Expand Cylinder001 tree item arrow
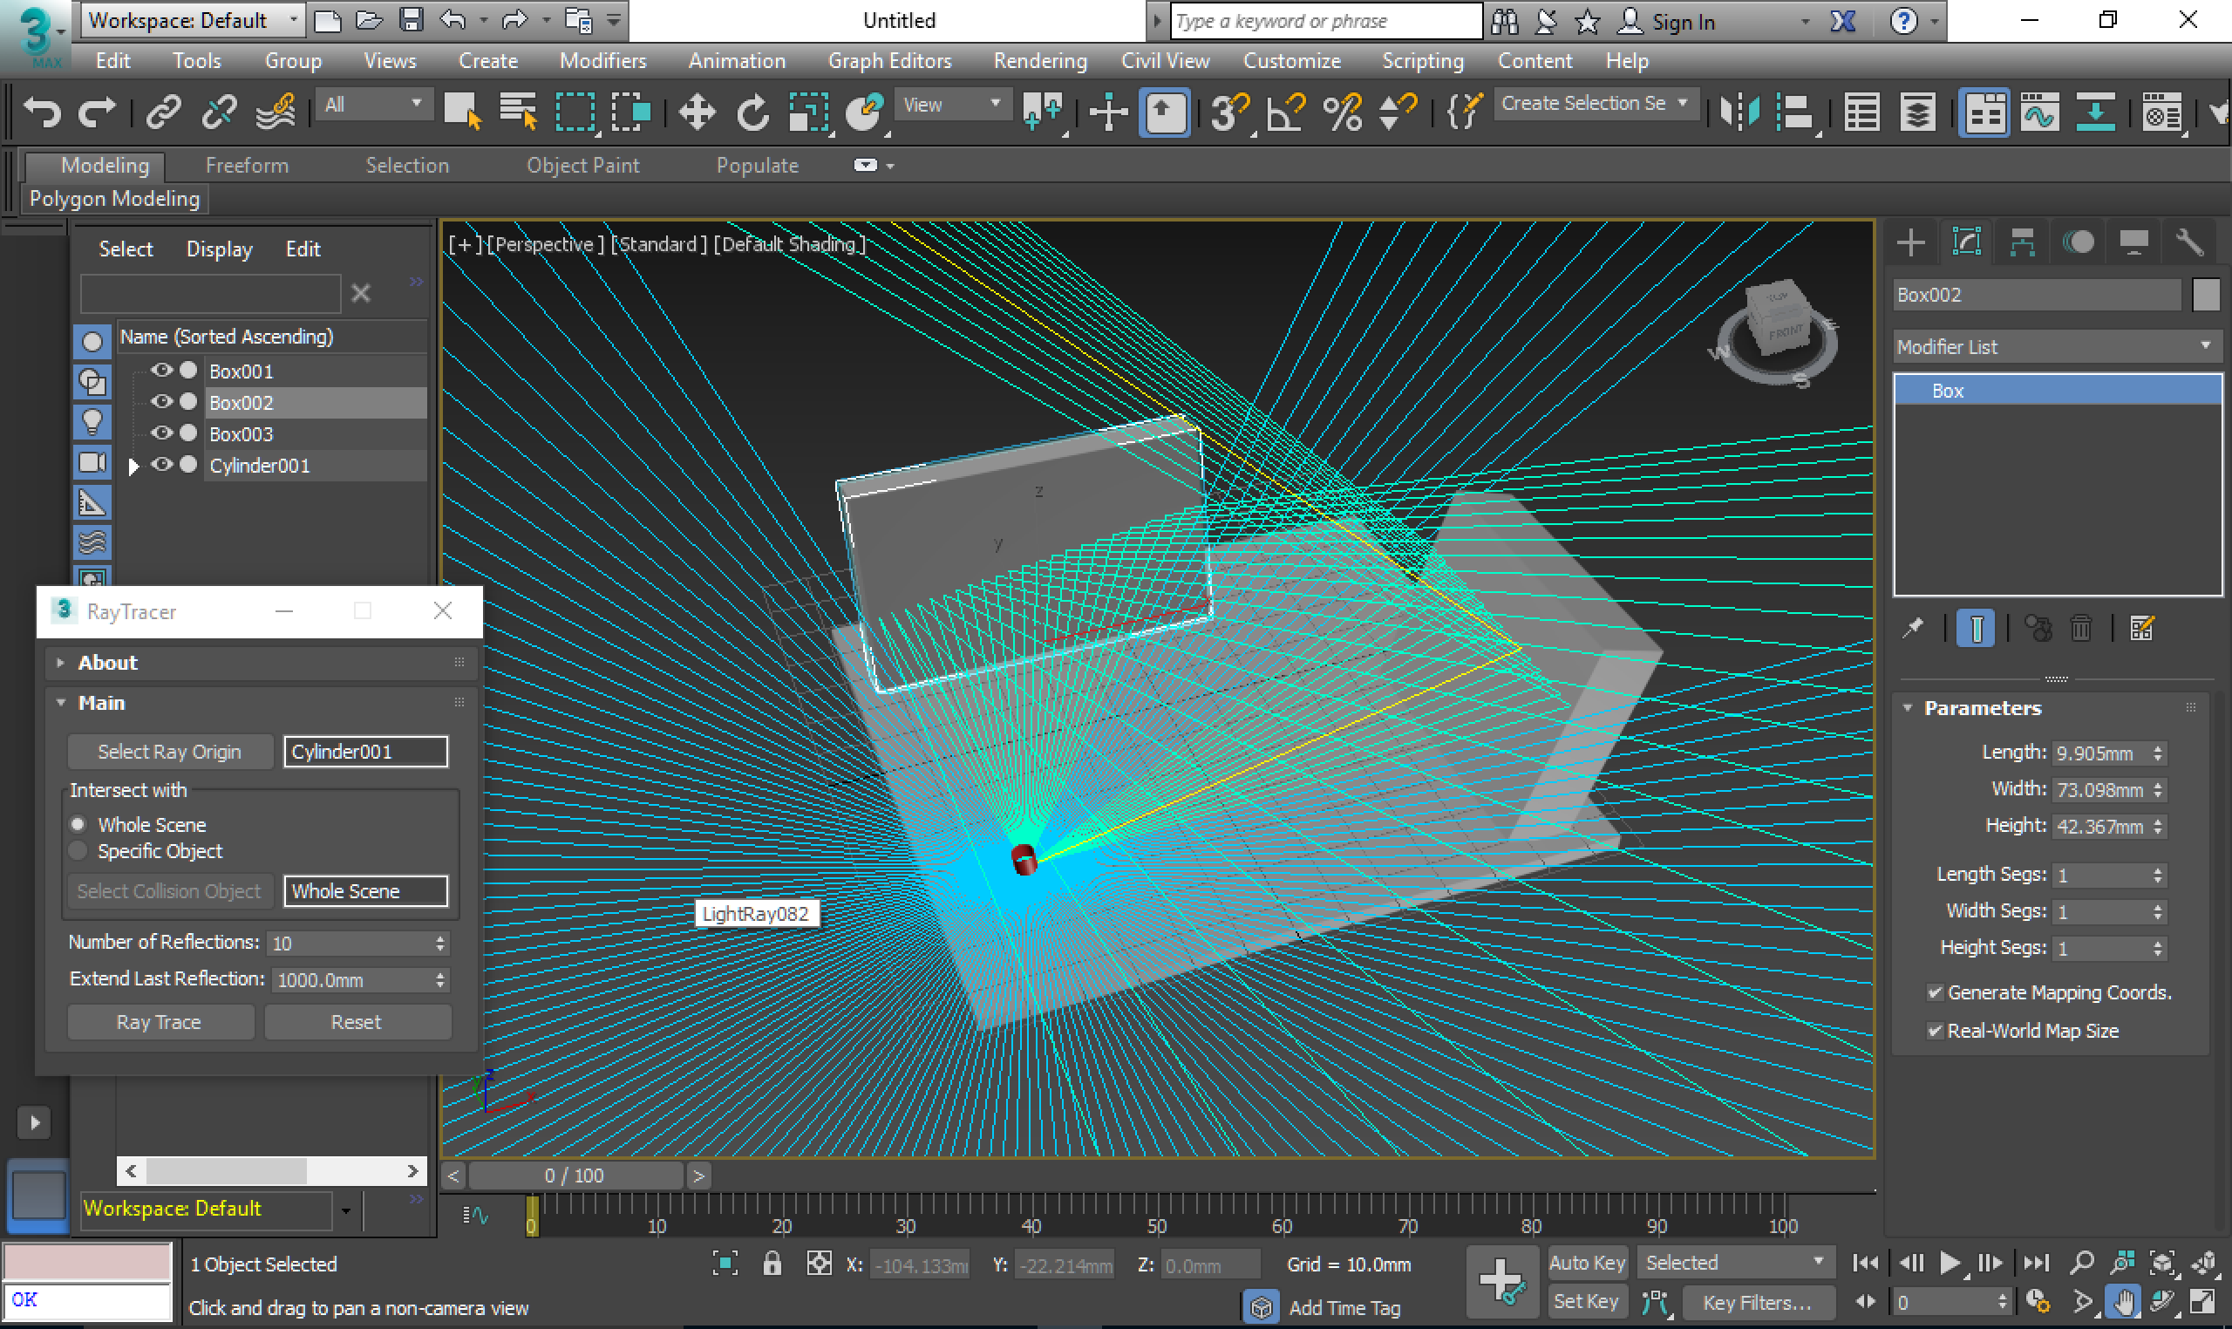Image resolution: width=2232 pixels, height=1329 pixels. (134, 467)
